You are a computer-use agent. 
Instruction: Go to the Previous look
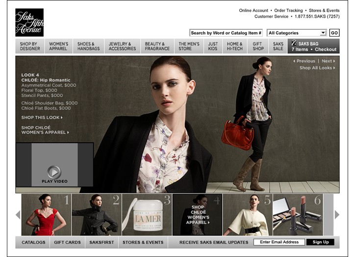pos(304,61)
